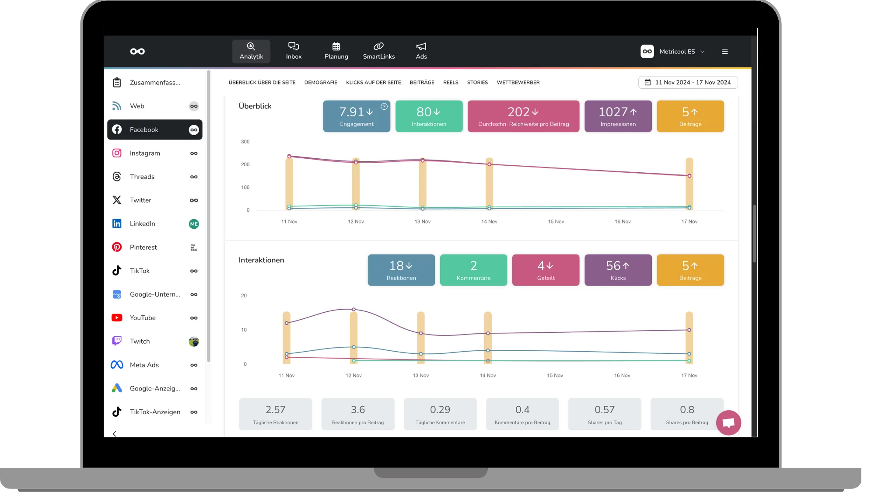Switch to the WETTBEWERBER tab

pyautogui.click(x=518, y=83)
